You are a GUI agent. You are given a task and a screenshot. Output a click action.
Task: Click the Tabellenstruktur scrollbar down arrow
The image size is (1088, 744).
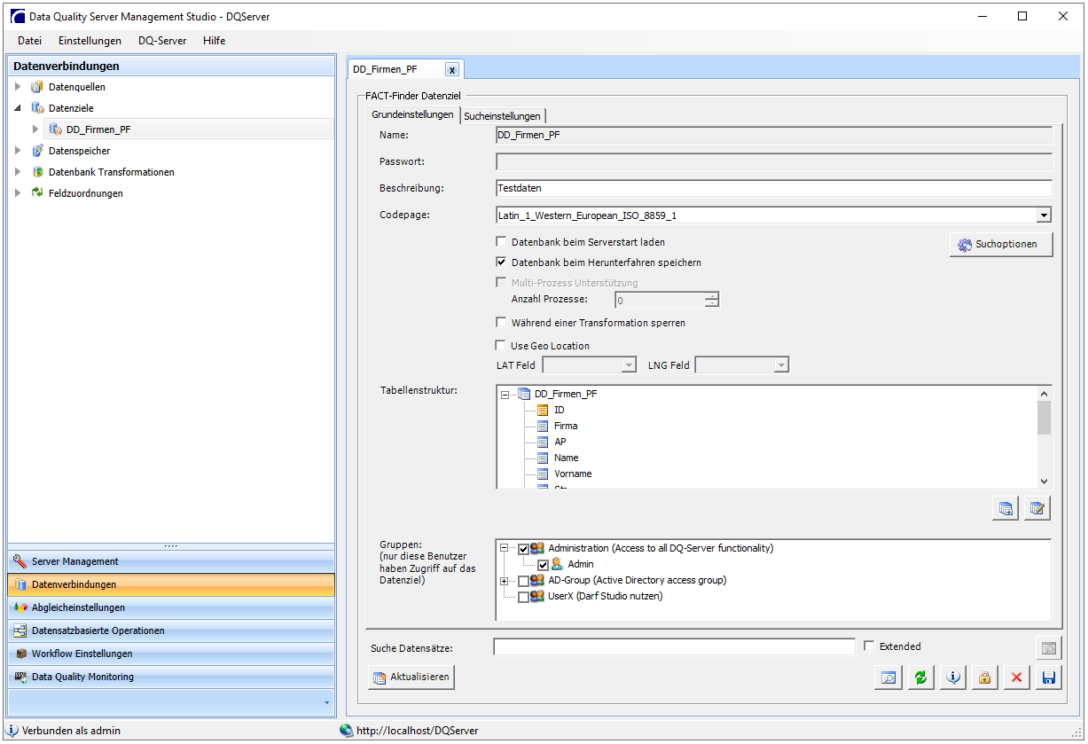coord(1044,482)
